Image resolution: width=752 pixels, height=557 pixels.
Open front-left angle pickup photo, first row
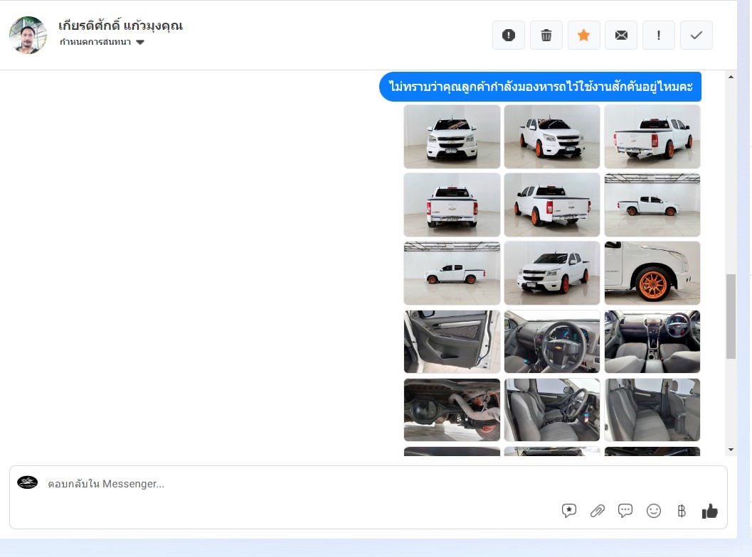coord(552,136)
